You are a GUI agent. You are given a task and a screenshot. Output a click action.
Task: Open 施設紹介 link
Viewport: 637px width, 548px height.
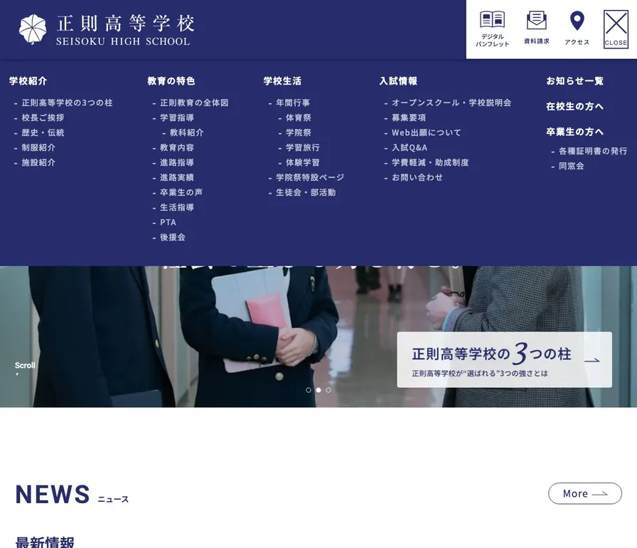coord(38,162)
